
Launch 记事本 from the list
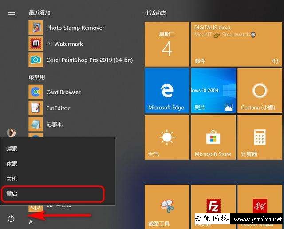54,125
